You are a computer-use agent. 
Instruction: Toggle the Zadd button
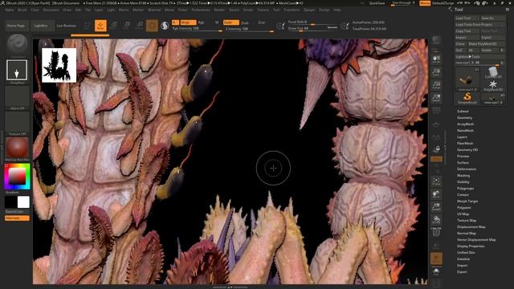pos(230,22)
